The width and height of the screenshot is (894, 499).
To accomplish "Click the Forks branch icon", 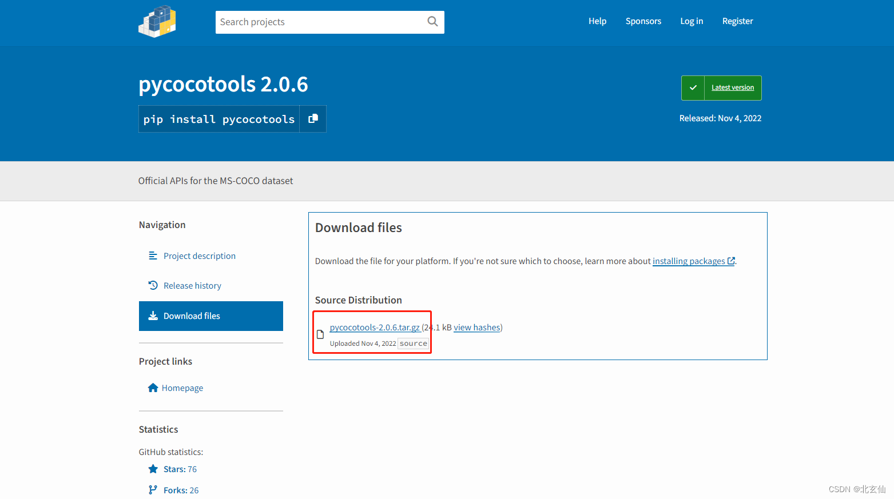I will pos(153,490).
